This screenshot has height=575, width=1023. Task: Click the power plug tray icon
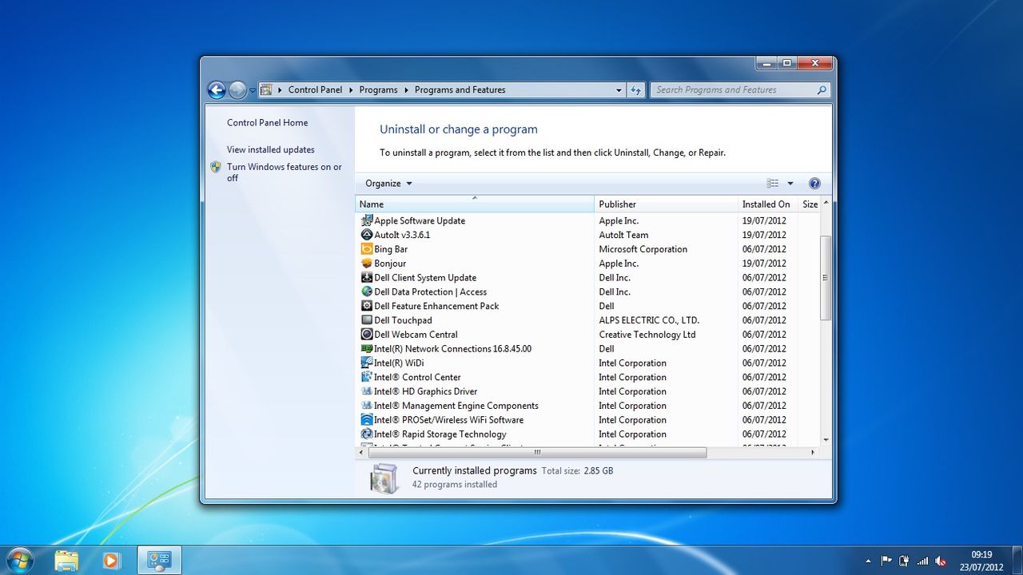[x=905, y=561]
